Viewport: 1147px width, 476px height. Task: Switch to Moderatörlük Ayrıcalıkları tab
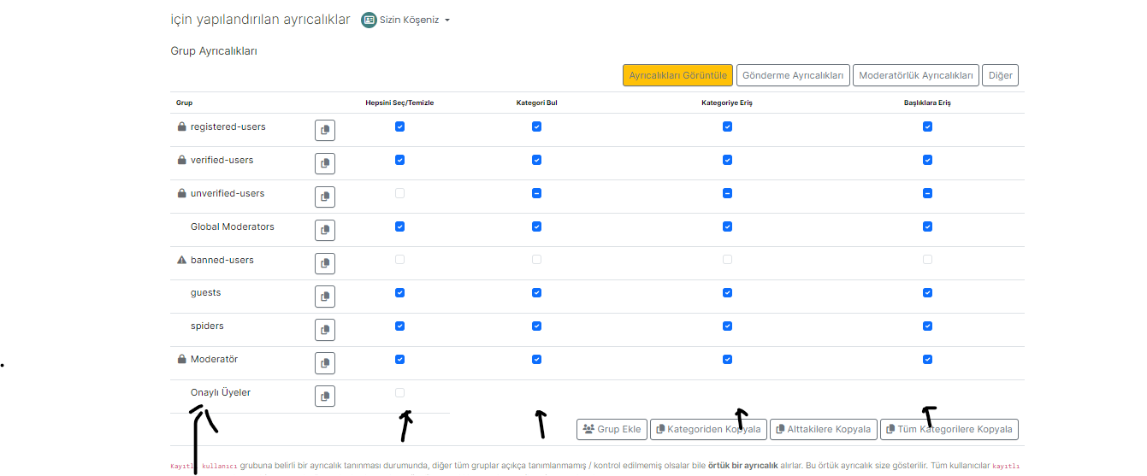916,75
